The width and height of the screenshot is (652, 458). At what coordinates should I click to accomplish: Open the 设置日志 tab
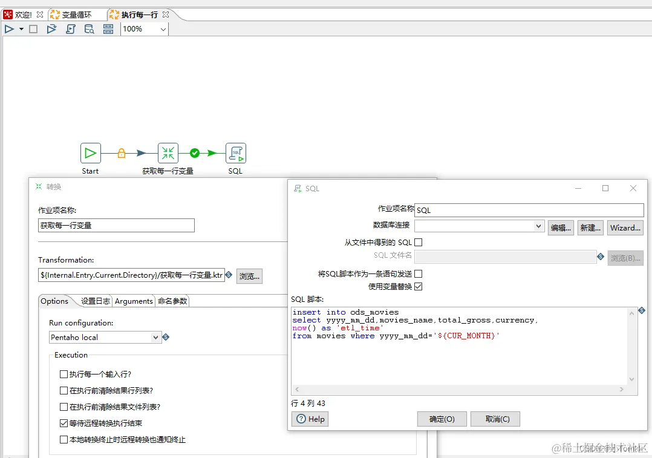tap(96, 301)
